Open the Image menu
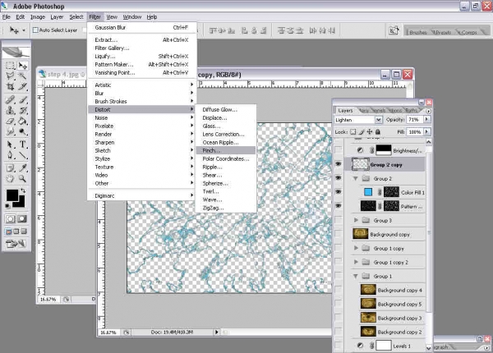Image resolution: width=493 pixels, height=353 pixels. point(38,17)
